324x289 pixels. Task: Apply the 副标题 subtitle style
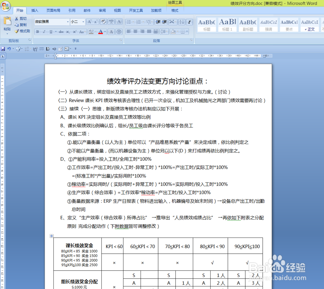pyautogui.click(x=248, y=25)
